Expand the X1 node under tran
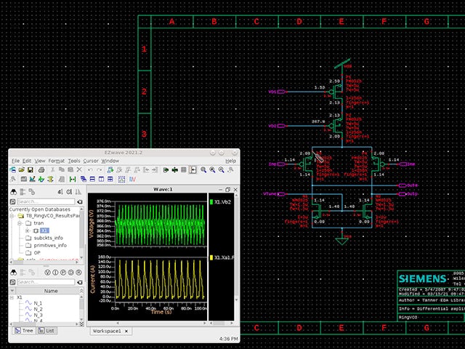465x349 pixels. (28, 230)
